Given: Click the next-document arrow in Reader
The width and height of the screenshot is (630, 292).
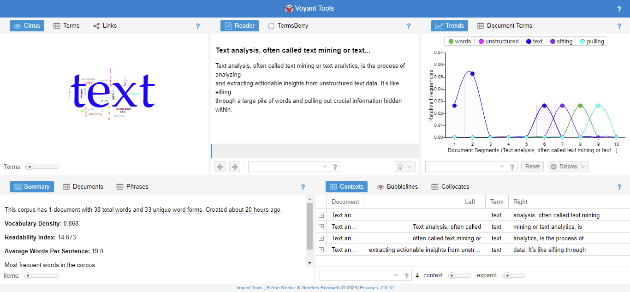Looking at the screenshot, I should pos(234,167).
